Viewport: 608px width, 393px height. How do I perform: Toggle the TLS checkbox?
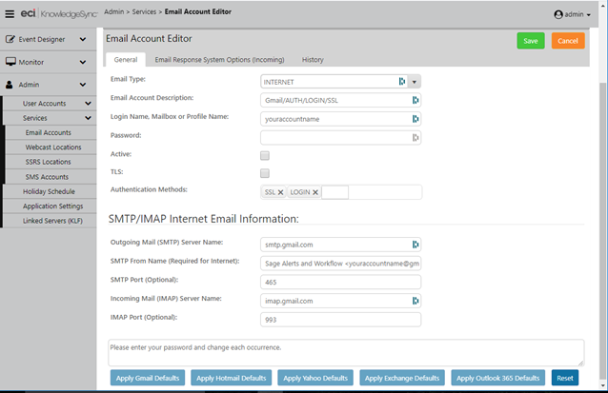265,173
